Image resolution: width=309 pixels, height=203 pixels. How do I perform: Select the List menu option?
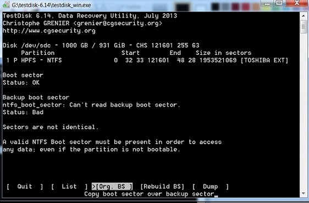(x=69, y=187)
